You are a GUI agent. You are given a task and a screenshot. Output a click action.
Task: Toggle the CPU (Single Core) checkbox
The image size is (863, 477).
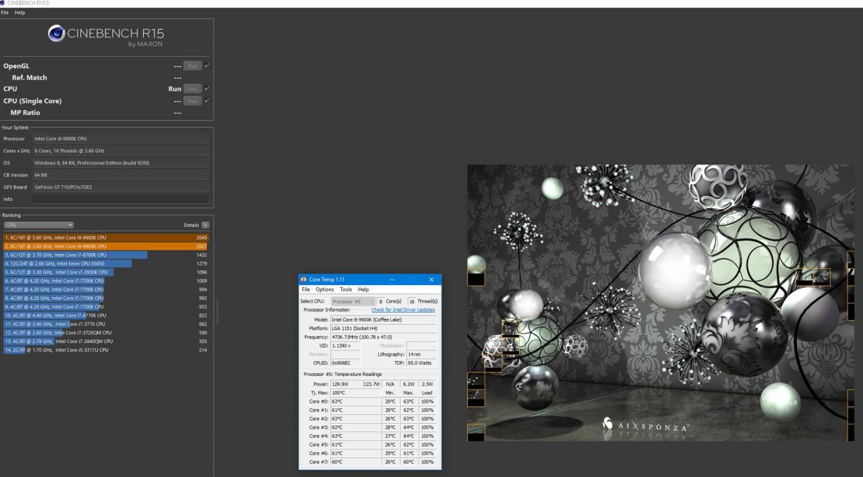click(207, 100)
